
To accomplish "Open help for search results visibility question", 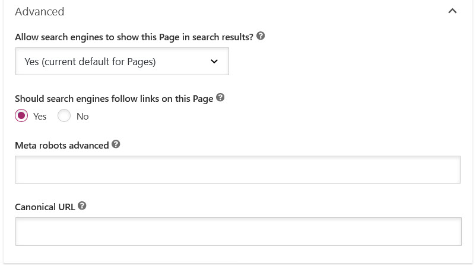I will [x=261, y=36].
